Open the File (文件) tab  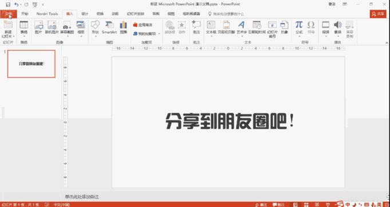(x=9, y=14)
